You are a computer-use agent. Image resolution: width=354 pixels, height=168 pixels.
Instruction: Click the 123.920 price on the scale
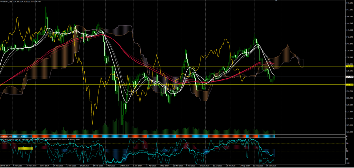349,132
